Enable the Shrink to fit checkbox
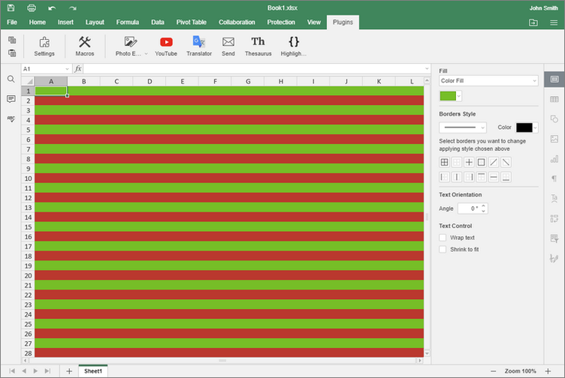565x378 pixels. coord(443,249)
